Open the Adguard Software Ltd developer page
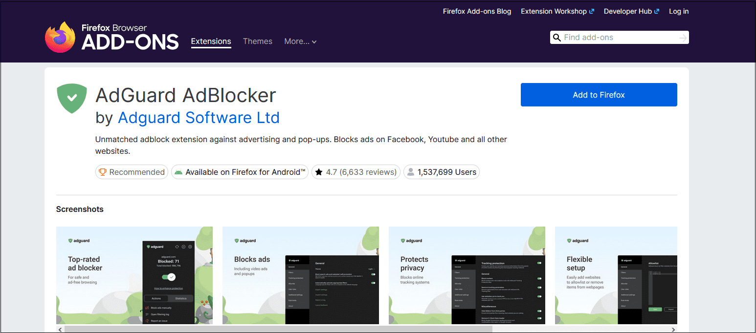 click(199, 118)
